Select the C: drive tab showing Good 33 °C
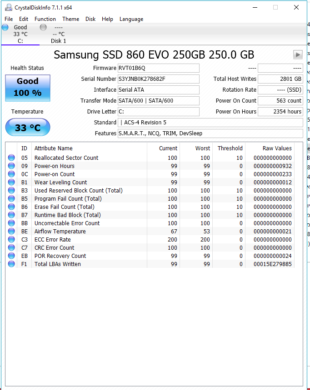Image resolution: width=310 pixels, height=390 pixels. pos(20,34)
